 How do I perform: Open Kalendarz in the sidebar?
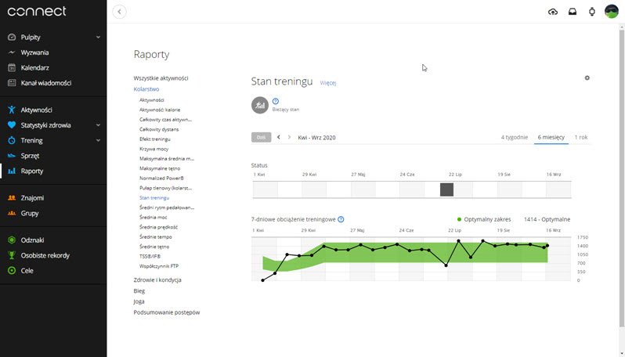coord(34,67)
